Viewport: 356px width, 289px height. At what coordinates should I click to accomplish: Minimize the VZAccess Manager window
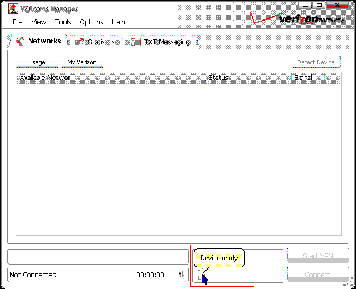click(305, 5)
